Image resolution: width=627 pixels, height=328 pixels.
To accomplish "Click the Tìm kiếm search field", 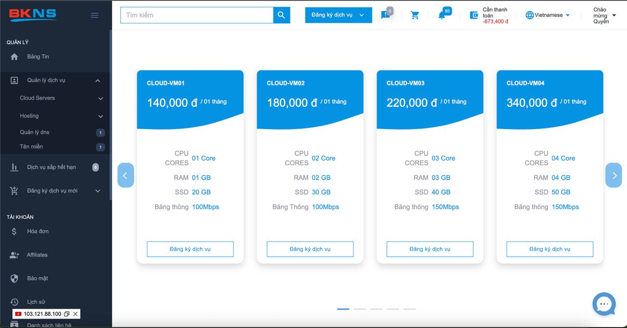I will [x=197, y=15].
